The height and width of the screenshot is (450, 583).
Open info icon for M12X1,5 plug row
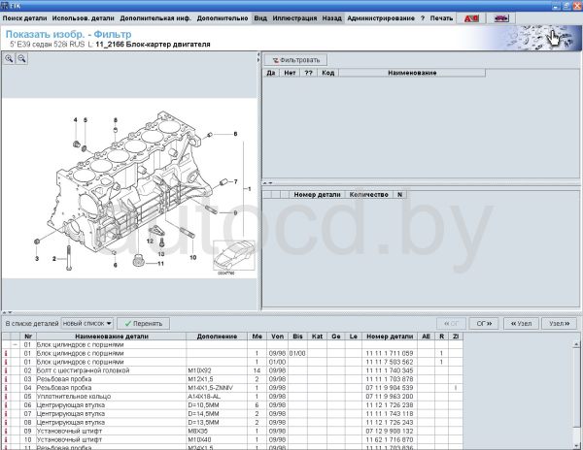click(6, 379)
